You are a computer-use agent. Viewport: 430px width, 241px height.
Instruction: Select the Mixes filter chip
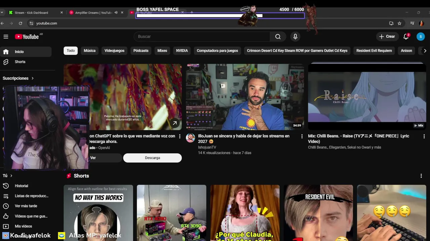click(162, 51)
